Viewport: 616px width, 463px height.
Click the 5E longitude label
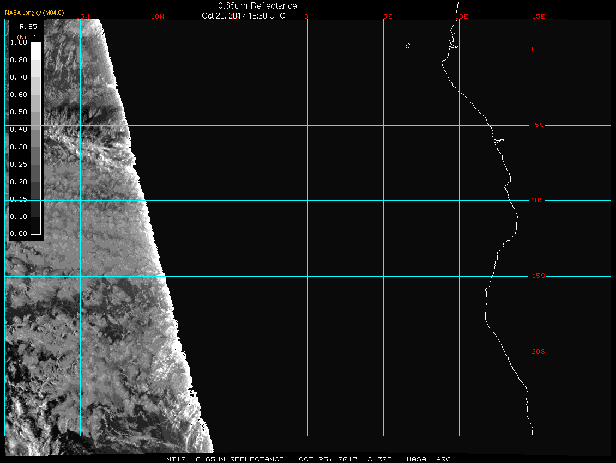(388, 16)
